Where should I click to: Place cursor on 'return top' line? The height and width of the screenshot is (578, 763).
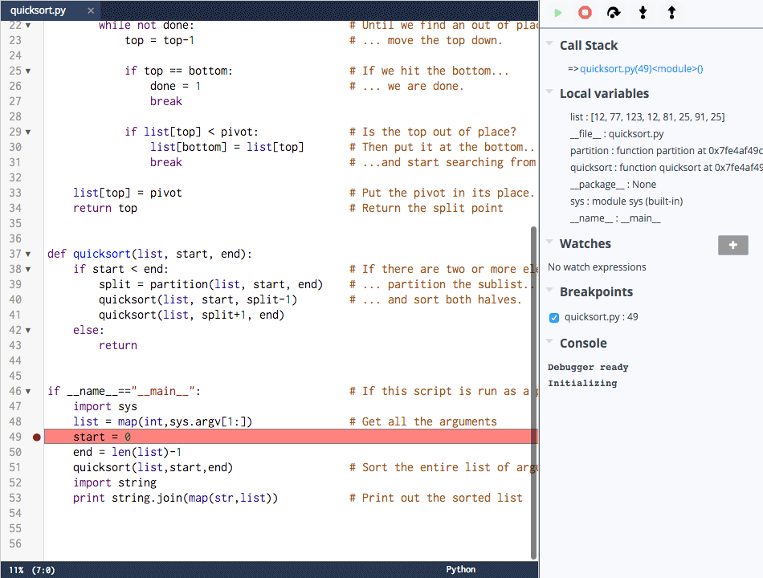coord(105,208)
